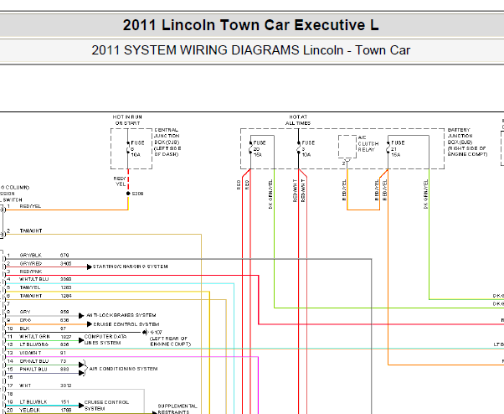
Task: Click the 'LT BLU/BLK' wire color label
Action: click(33, 402)
